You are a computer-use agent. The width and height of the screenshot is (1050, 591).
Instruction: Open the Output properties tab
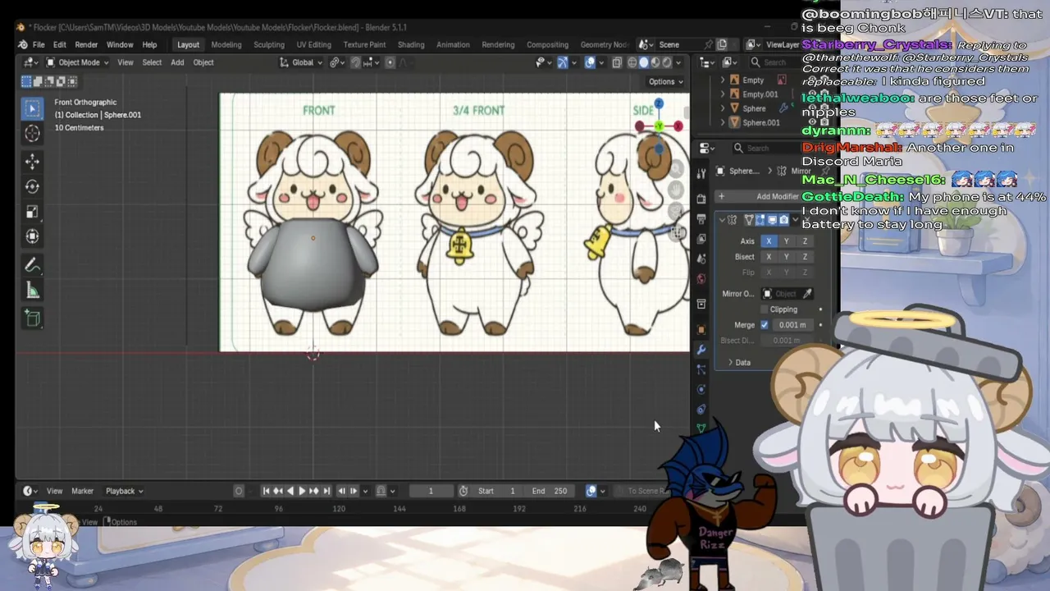pyautogui.click(x=701, y=219)
